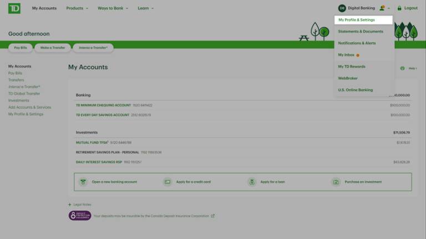Select My Profile & Settings in sidebar
The image size is (426, 239).
click(x=26, y=114)
